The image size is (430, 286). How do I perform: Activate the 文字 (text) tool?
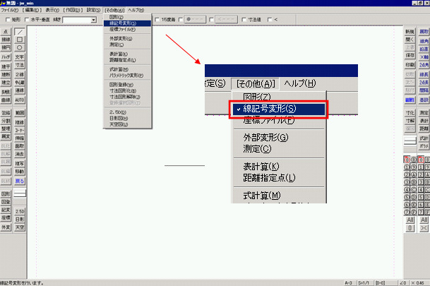pyautogui.click(x=20, y=57)
